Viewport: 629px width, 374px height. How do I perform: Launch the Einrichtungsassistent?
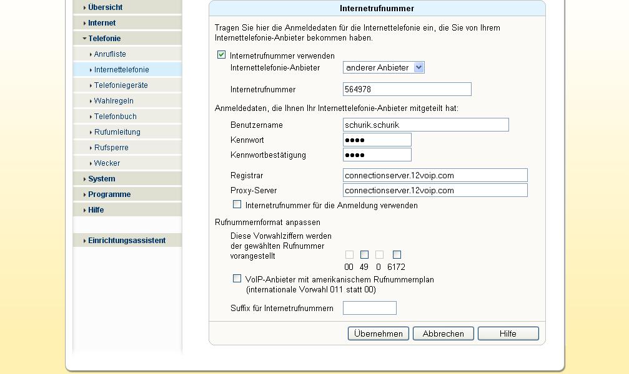tap(127, 241)
